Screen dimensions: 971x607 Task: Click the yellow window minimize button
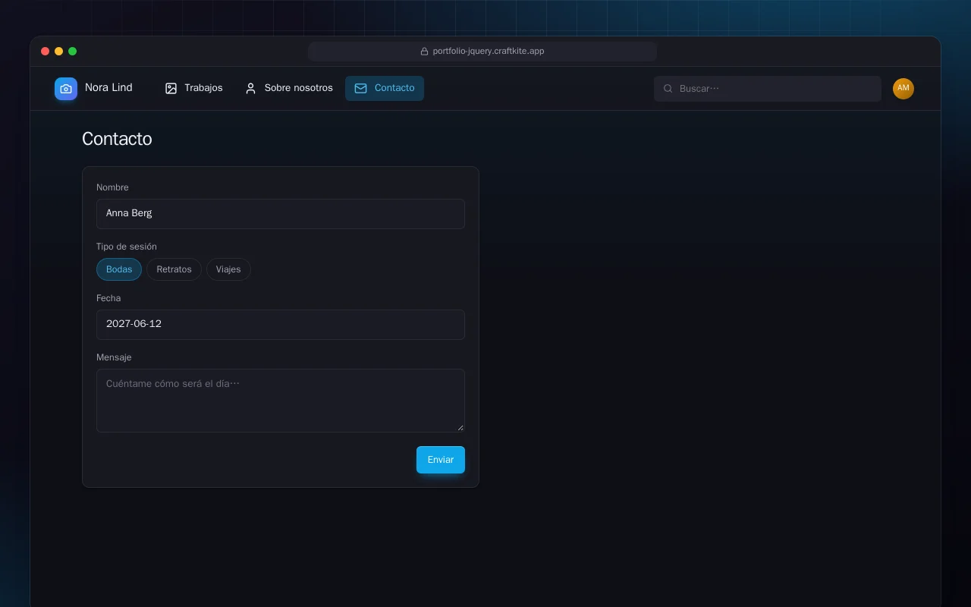pos(59,52)
